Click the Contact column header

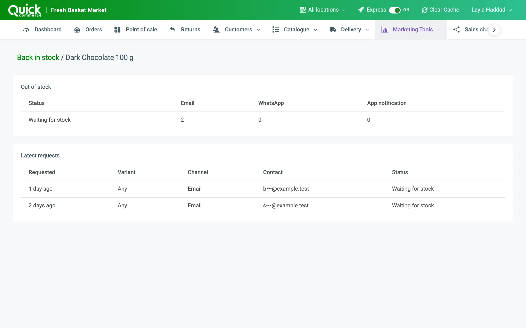pos(273,172)
